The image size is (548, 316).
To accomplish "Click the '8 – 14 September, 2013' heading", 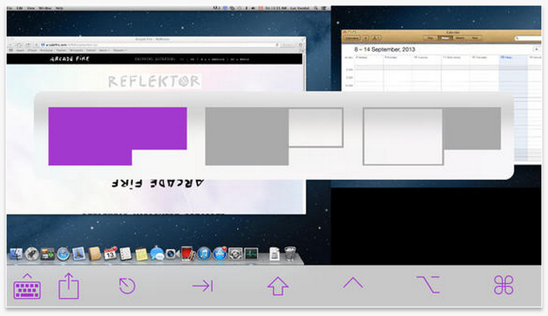I will coord(384,49).
